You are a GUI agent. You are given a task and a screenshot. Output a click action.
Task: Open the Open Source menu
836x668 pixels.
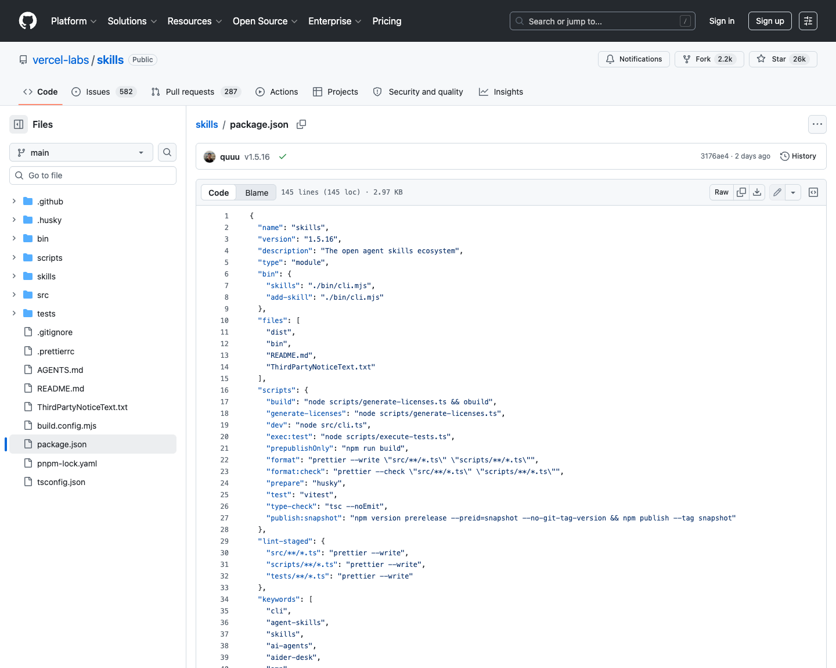[x=265, y=21]
